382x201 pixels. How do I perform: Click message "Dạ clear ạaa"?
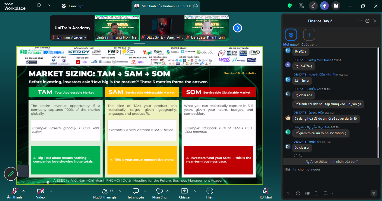pyautogui.click(x=303, y=95)
